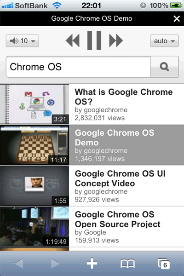
Task: Go forward using the browser forward arrow
Action: point(55,264)
